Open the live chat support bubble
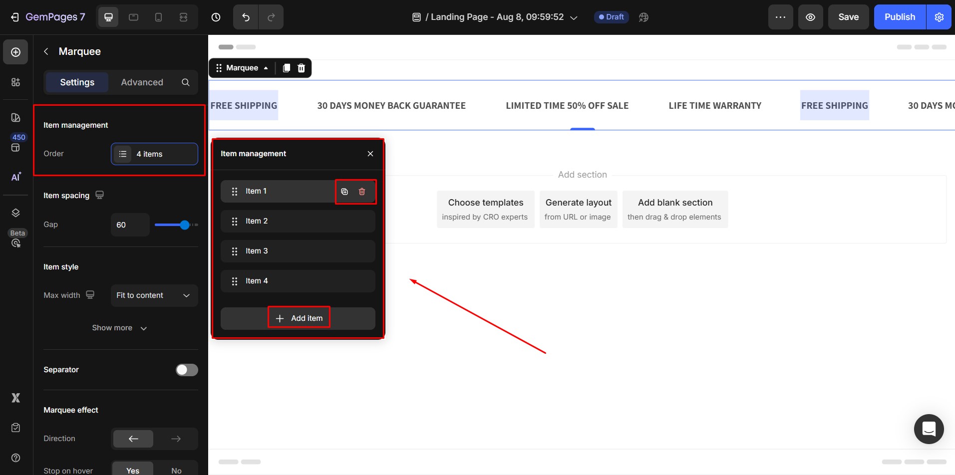Screen dimensions: 955x475 [929, 429]
